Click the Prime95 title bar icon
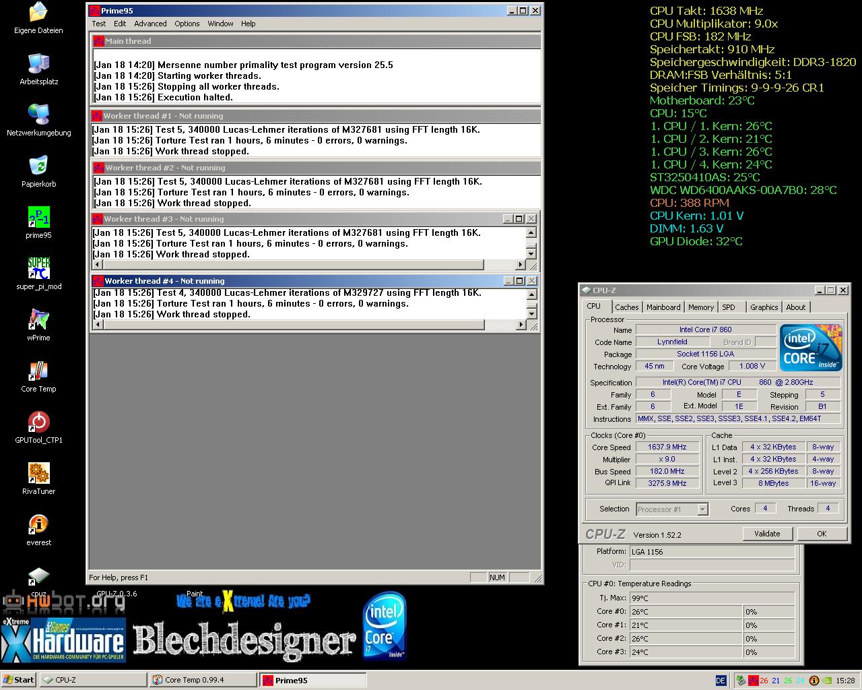Image resolution: width=862 pixels, height=690 pixels. (x=95, y=11)
